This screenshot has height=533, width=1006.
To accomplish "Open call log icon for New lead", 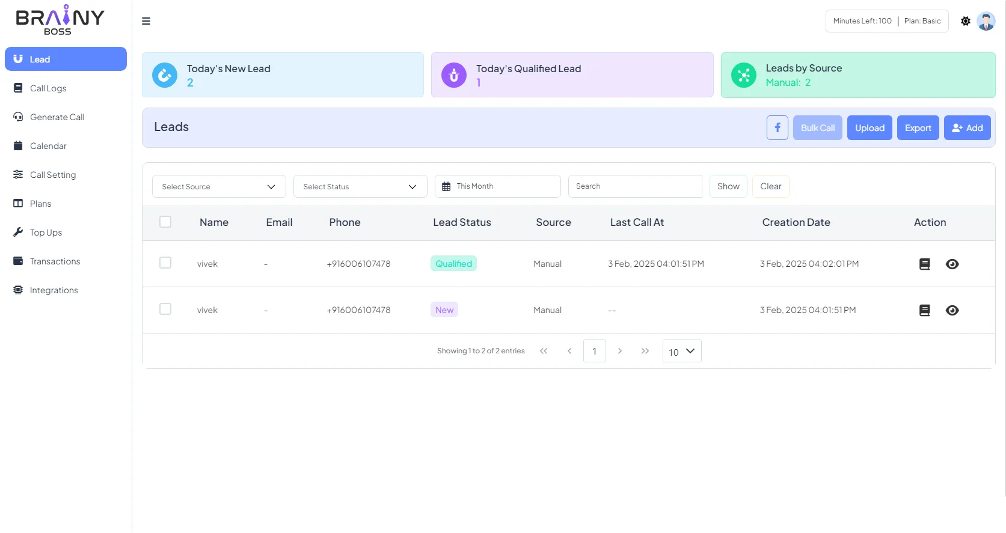I will coord(925,310).
